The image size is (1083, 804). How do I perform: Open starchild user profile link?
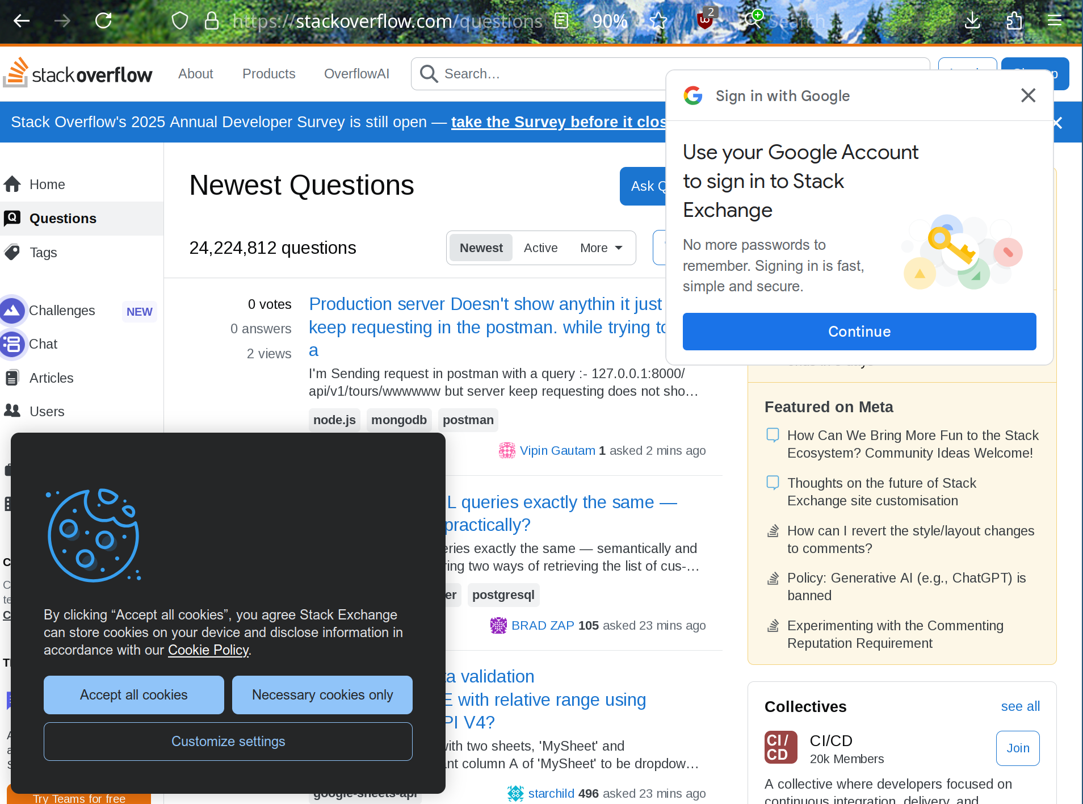pos(551,794)
